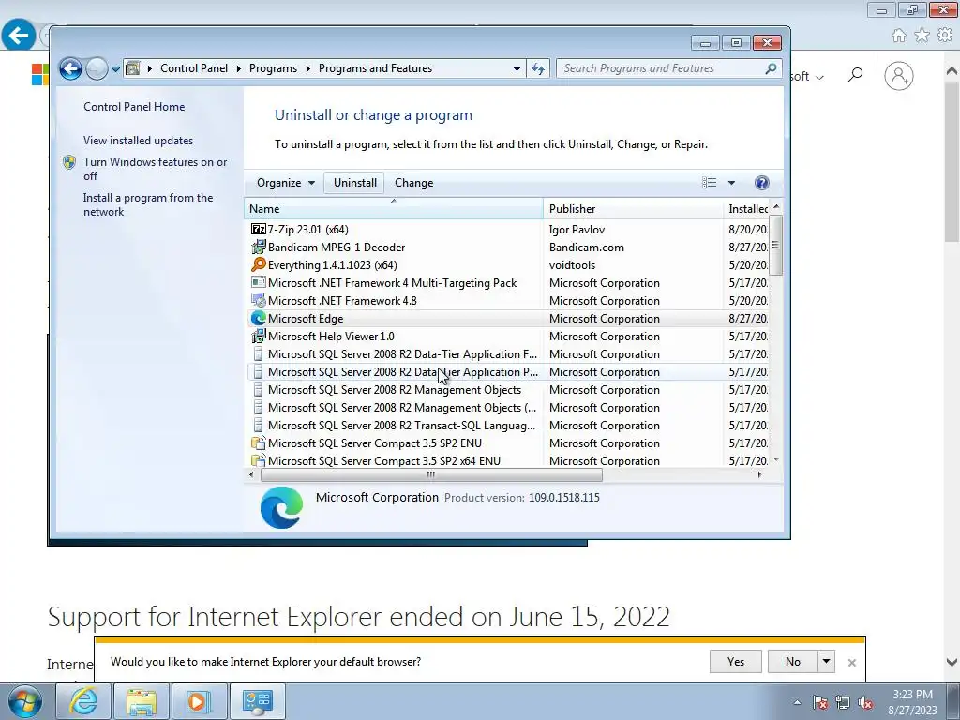
Task: Select SQL Server Compact 3.5 SP2 ENU icon
Action: (x=259, y=442)
